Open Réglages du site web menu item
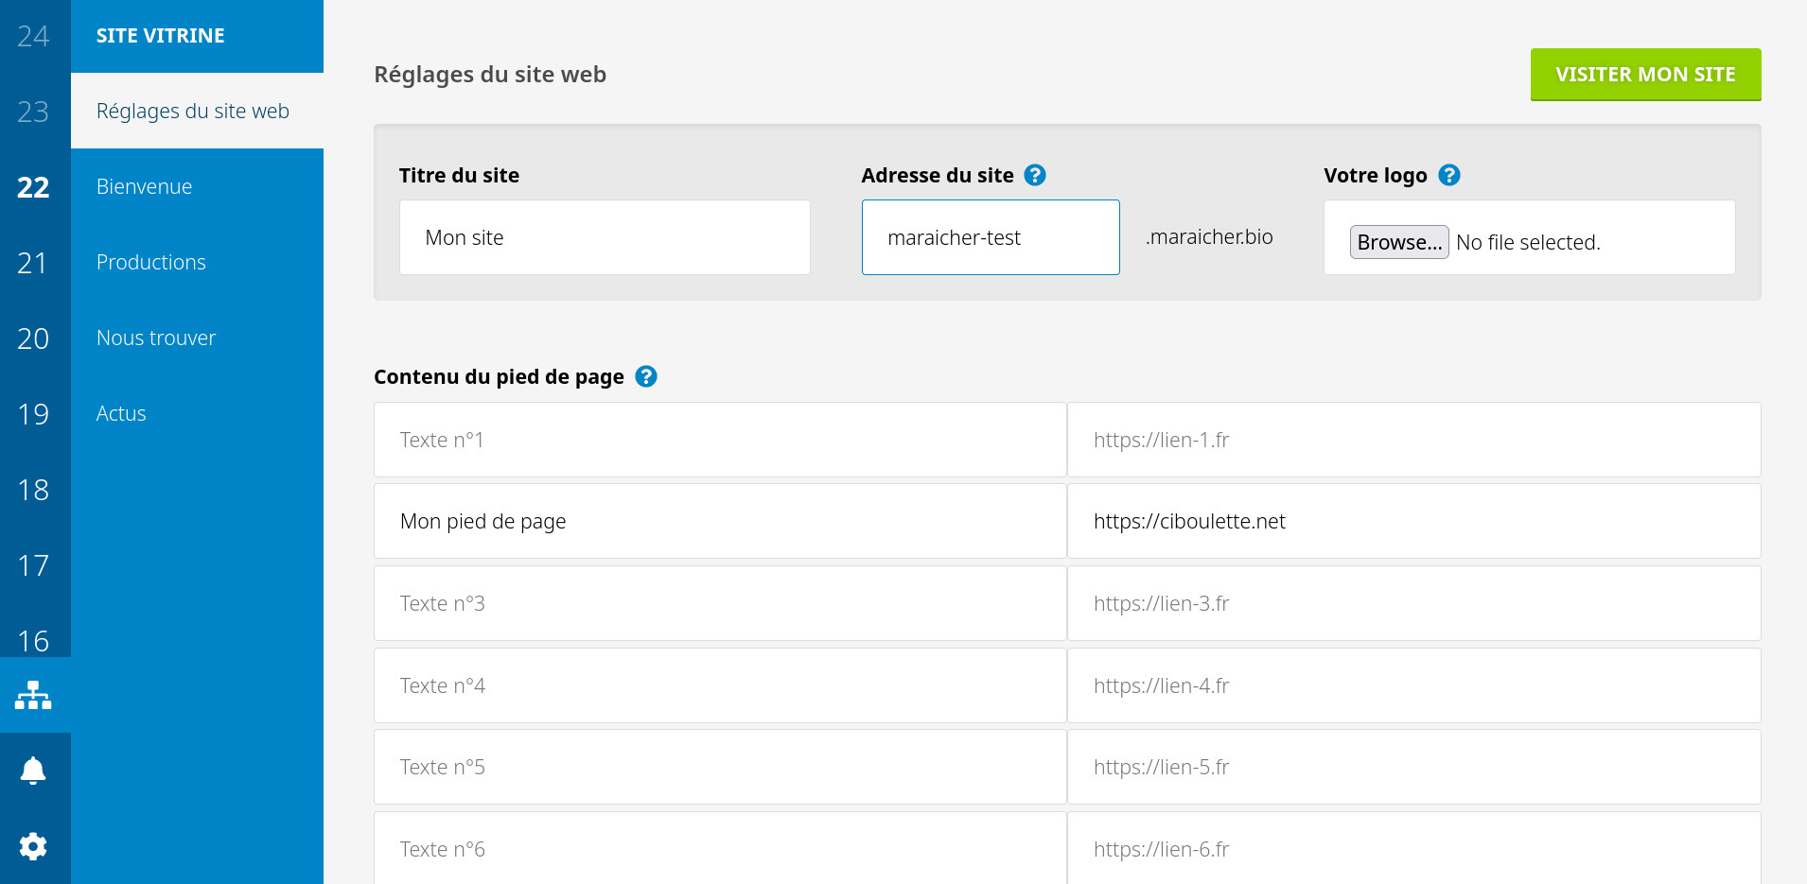The image size is (1807, 884). [x=193, y=111]
